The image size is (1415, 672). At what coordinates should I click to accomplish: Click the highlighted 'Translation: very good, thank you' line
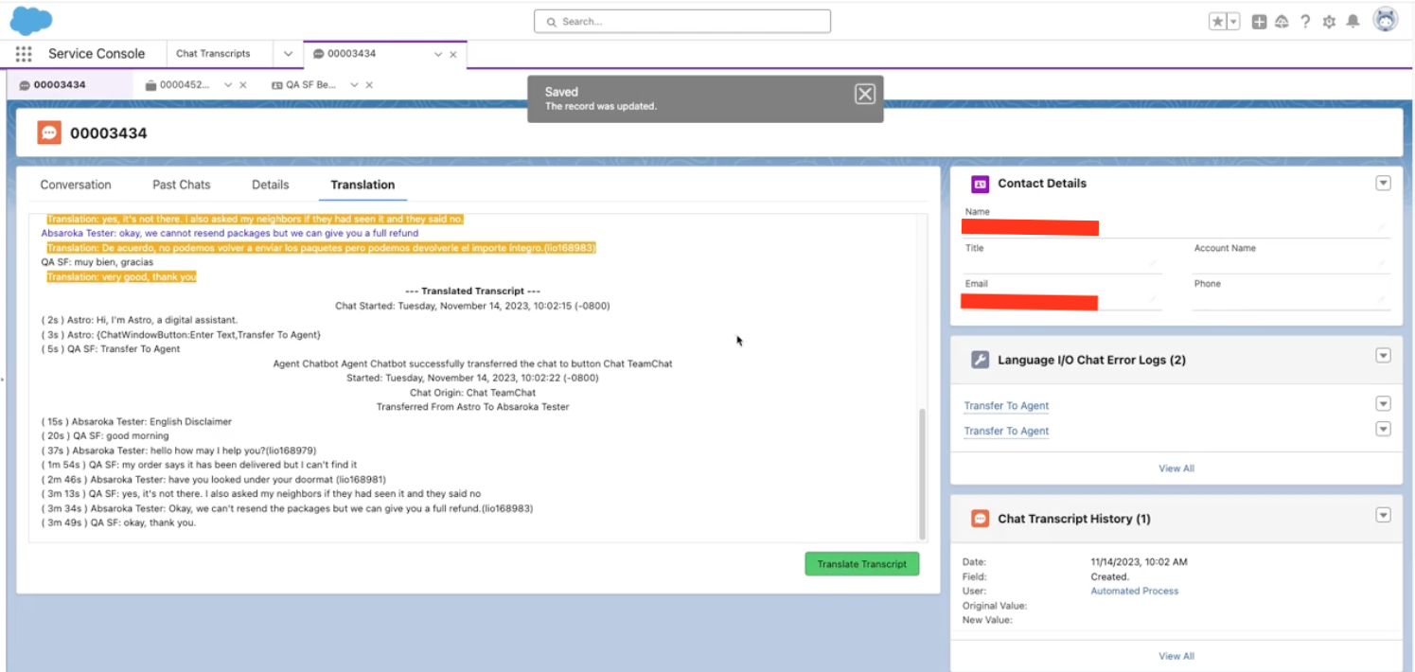pos(121,277)
